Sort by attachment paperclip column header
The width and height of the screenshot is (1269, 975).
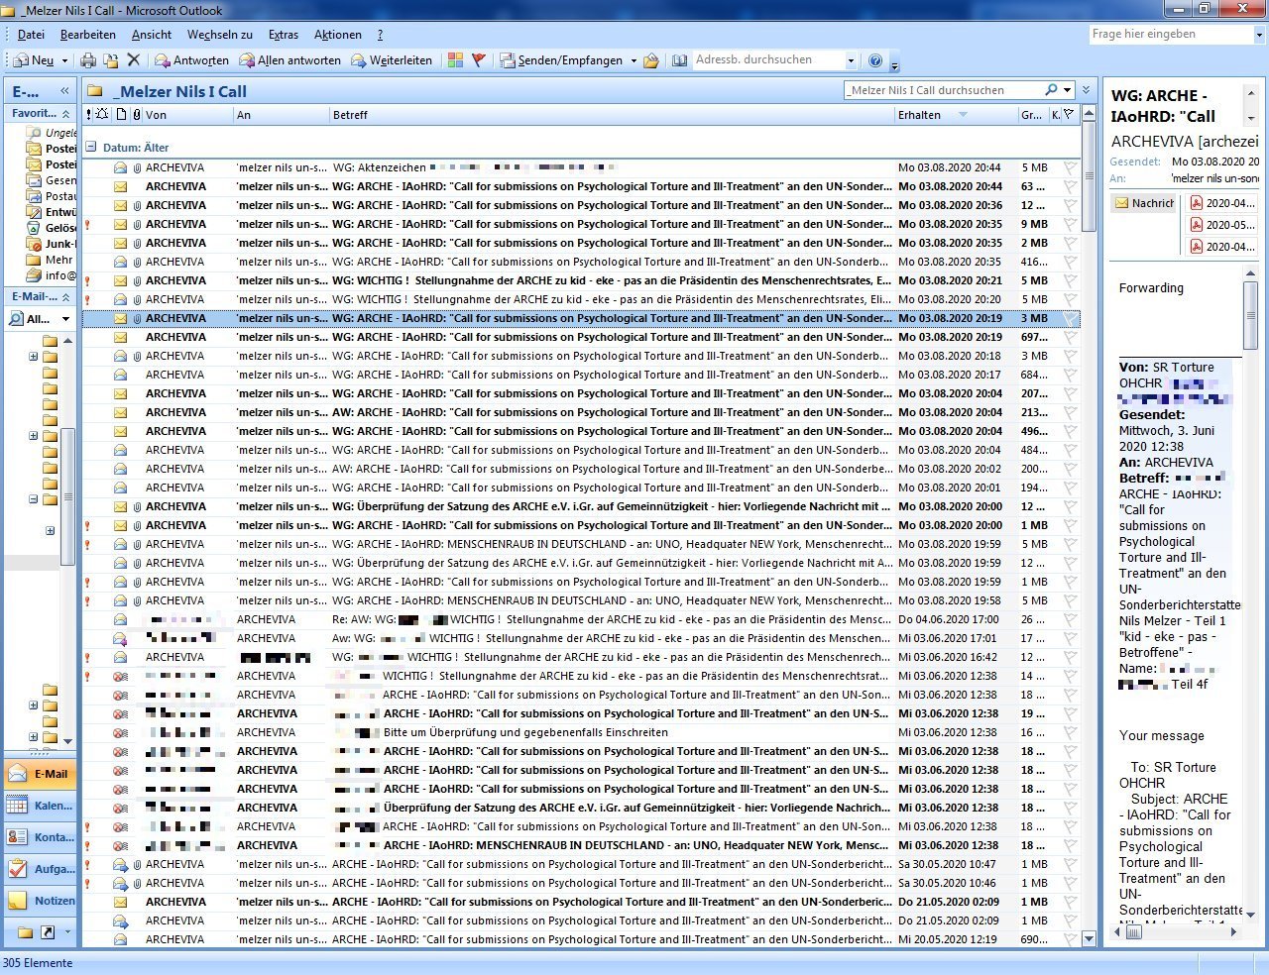click(137, 115)
